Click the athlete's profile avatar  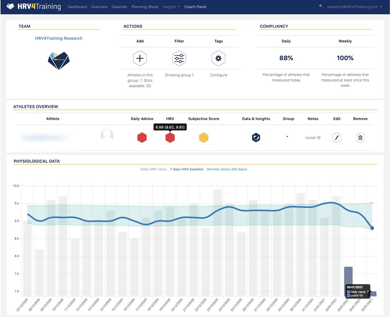click(107, 136)
